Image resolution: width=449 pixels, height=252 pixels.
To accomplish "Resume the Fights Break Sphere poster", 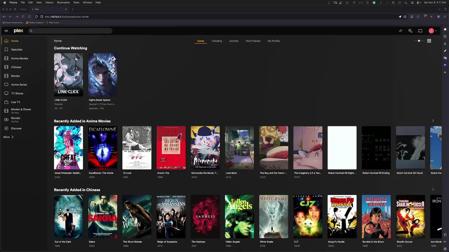I will coord(102,75).
